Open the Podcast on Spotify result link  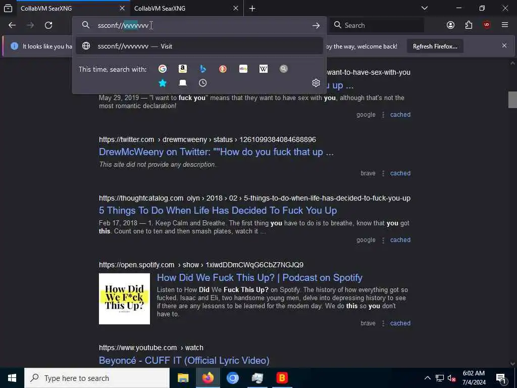tap(260, 278)
